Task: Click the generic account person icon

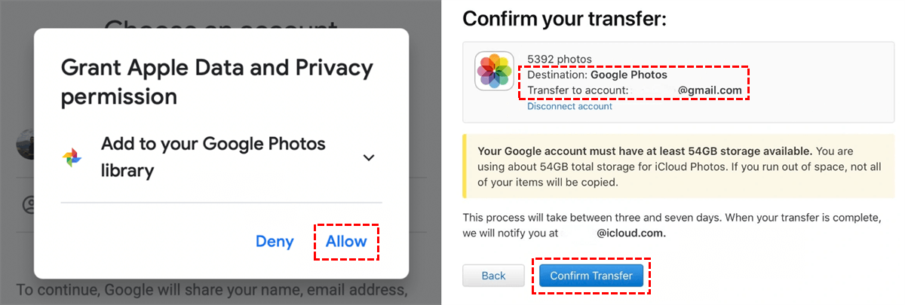Action: (x=29, y=204)
